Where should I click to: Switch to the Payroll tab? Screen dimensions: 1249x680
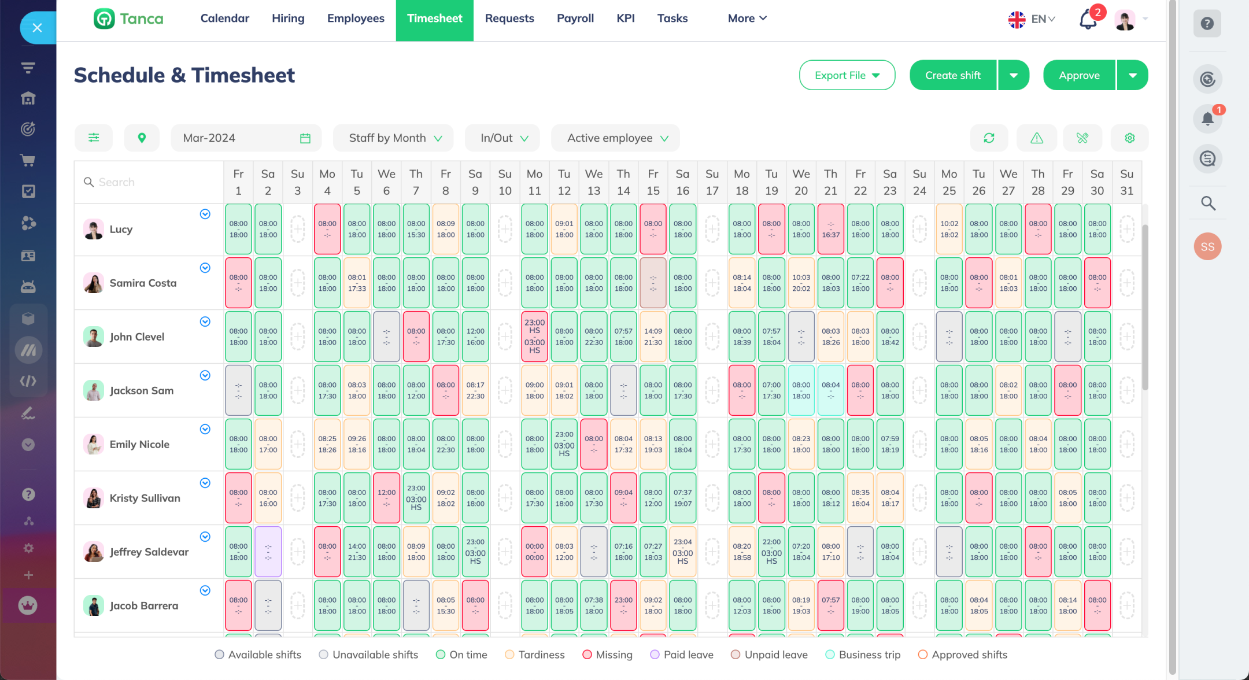tap(575, 19)
